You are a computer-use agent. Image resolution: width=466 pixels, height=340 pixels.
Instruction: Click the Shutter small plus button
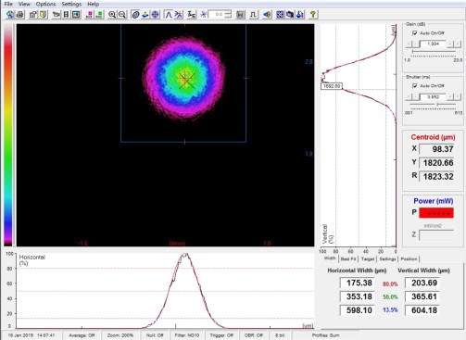pos(450,97)
